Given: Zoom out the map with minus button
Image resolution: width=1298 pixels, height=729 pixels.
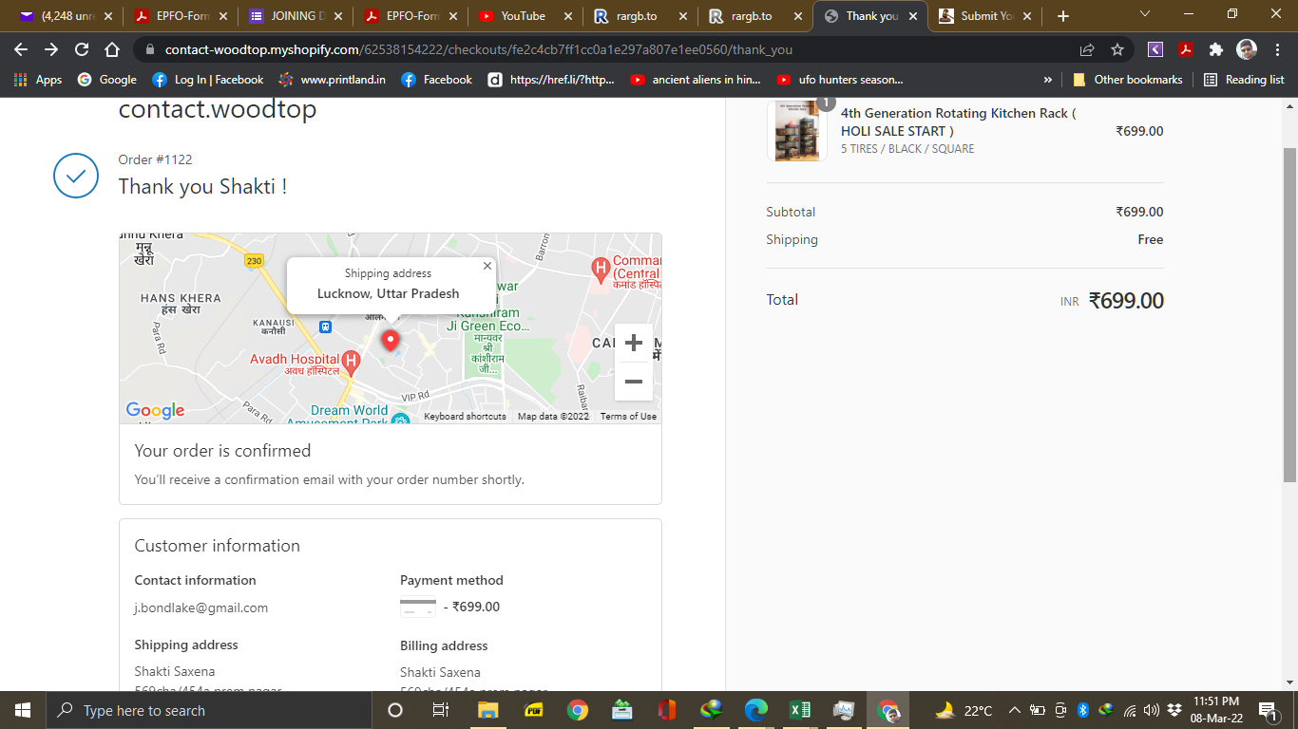Looking at the screenshot, I should 634,382.
